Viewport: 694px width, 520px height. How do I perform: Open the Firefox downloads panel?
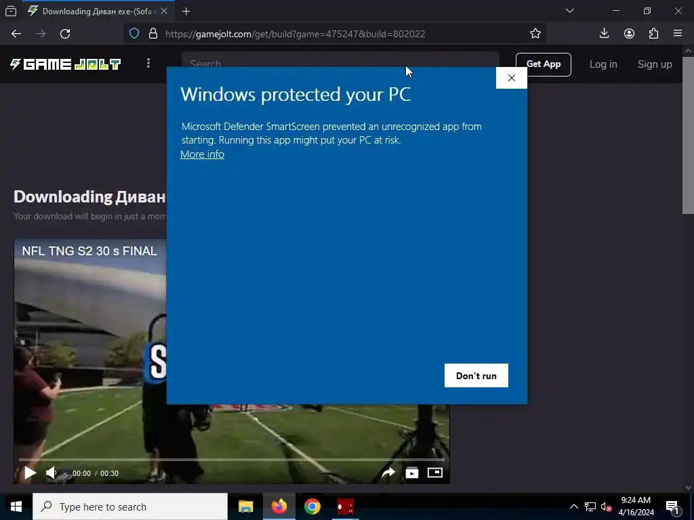coord(604,34)
